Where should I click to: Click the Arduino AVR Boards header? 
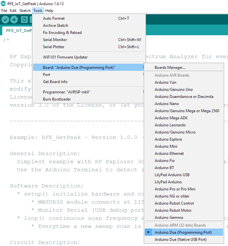tap(172, 75)
